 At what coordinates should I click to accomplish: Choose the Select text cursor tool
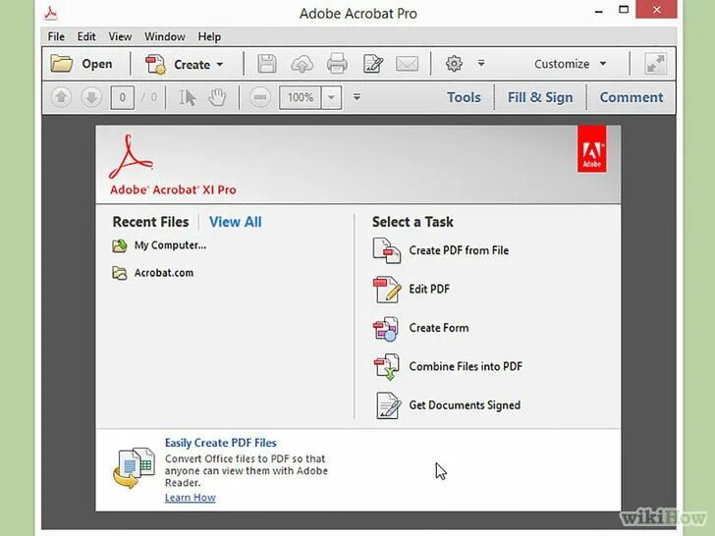pos(187,97)
